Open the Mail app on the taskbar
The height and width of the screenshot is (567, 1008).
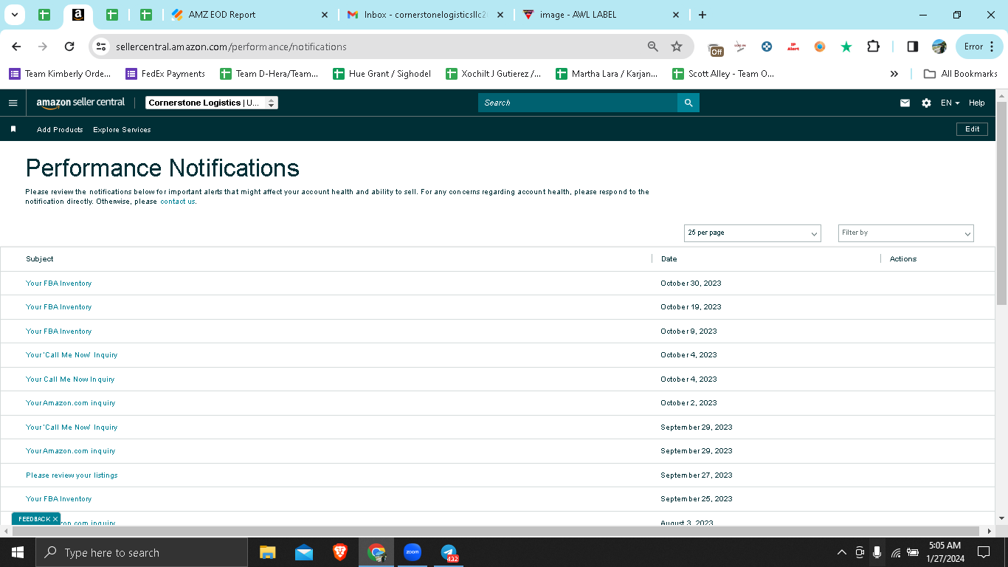(303, 552)
